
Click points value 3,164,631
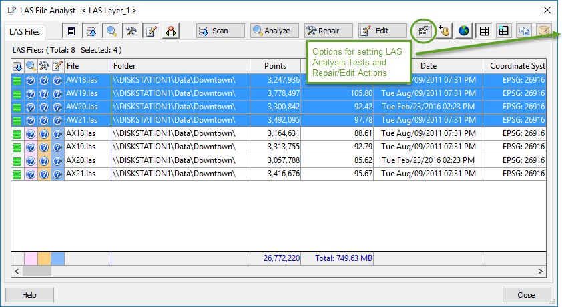coord(284,133)
